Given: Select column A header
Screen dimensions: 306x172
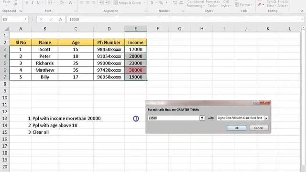Looking at the screenshot, I should (x=21, y=29).
